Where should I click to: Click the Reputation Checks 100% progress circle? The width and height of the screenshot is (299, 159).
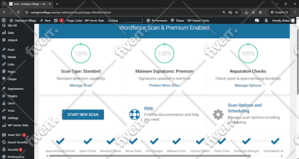click(248, 54)
